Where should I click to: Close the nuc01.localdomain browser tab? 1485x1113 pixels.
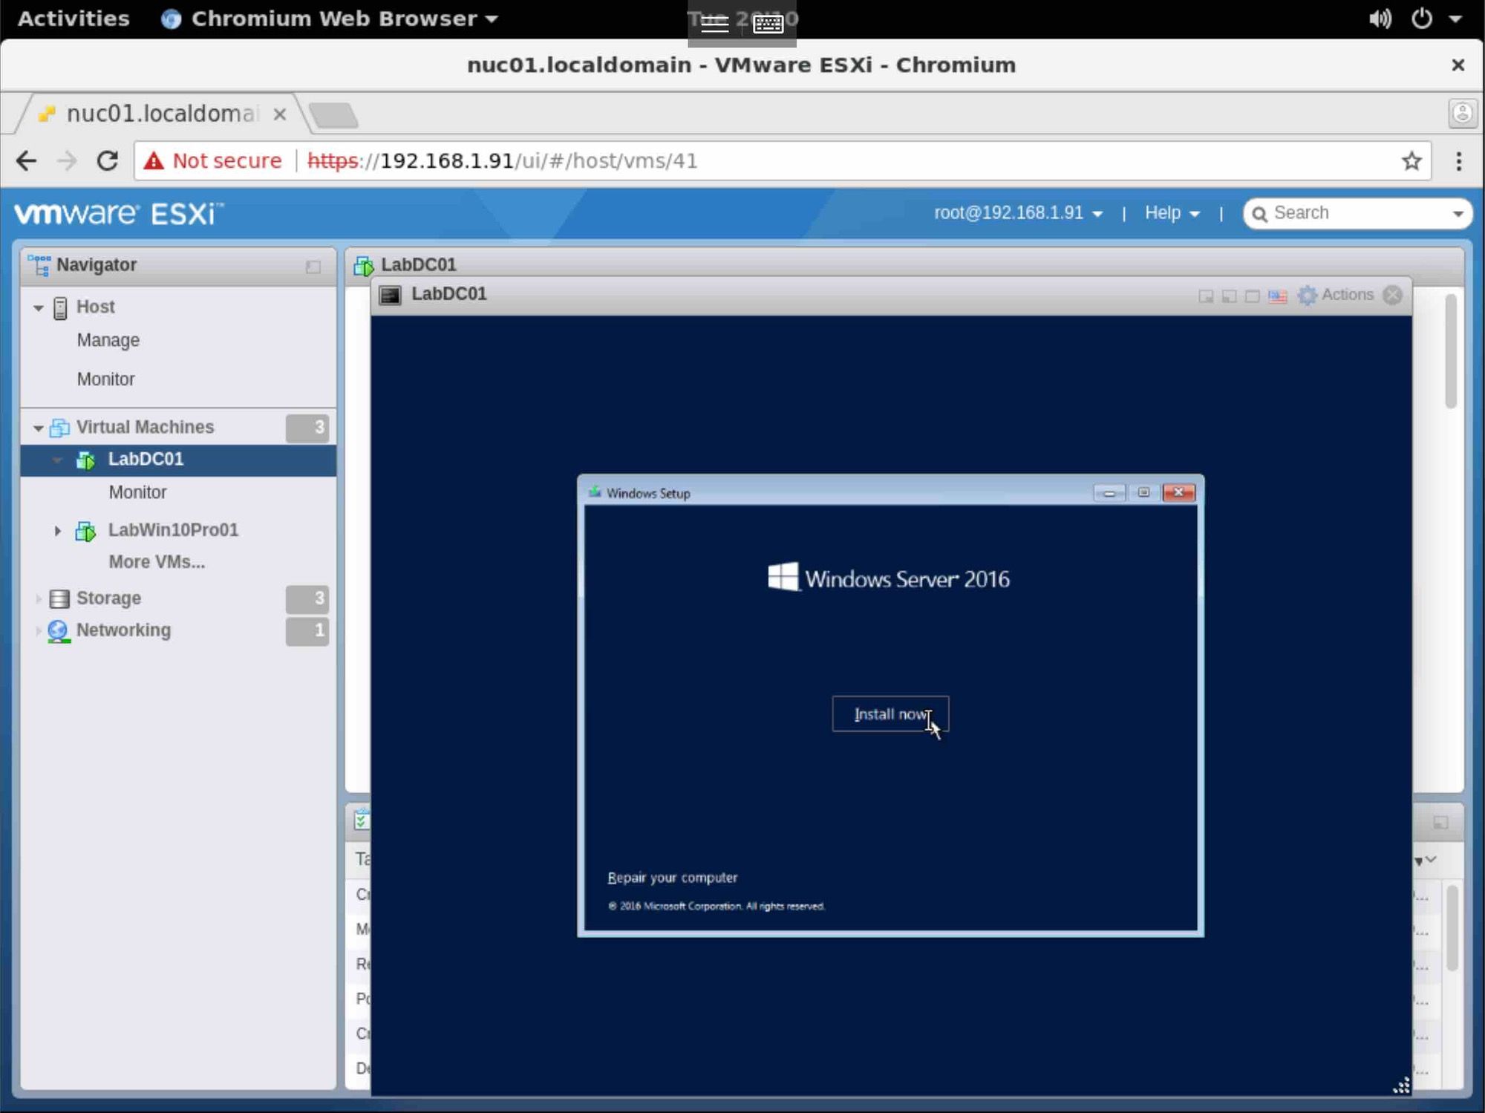pos(280,114)
